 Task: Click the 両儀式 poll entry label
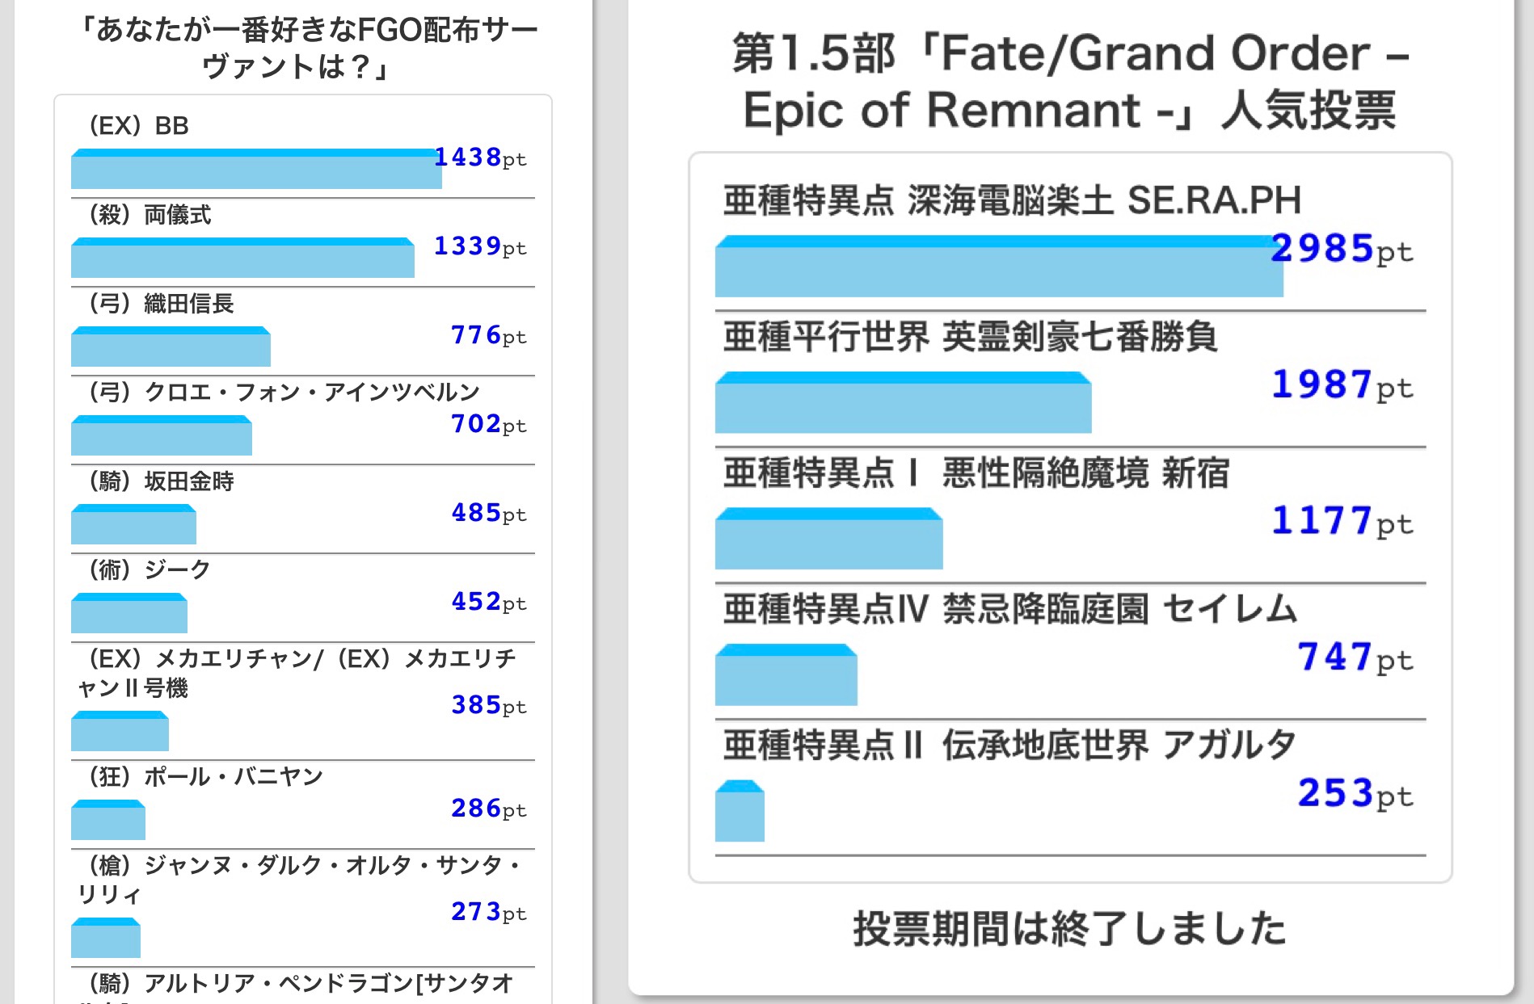(150, 215)
